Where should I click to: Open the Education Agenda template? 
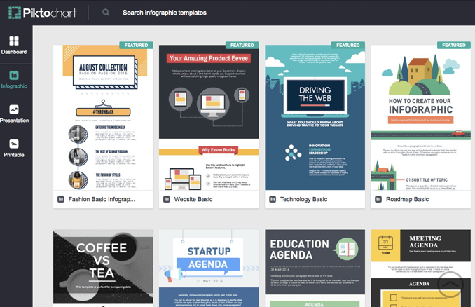tap(315, 268)
